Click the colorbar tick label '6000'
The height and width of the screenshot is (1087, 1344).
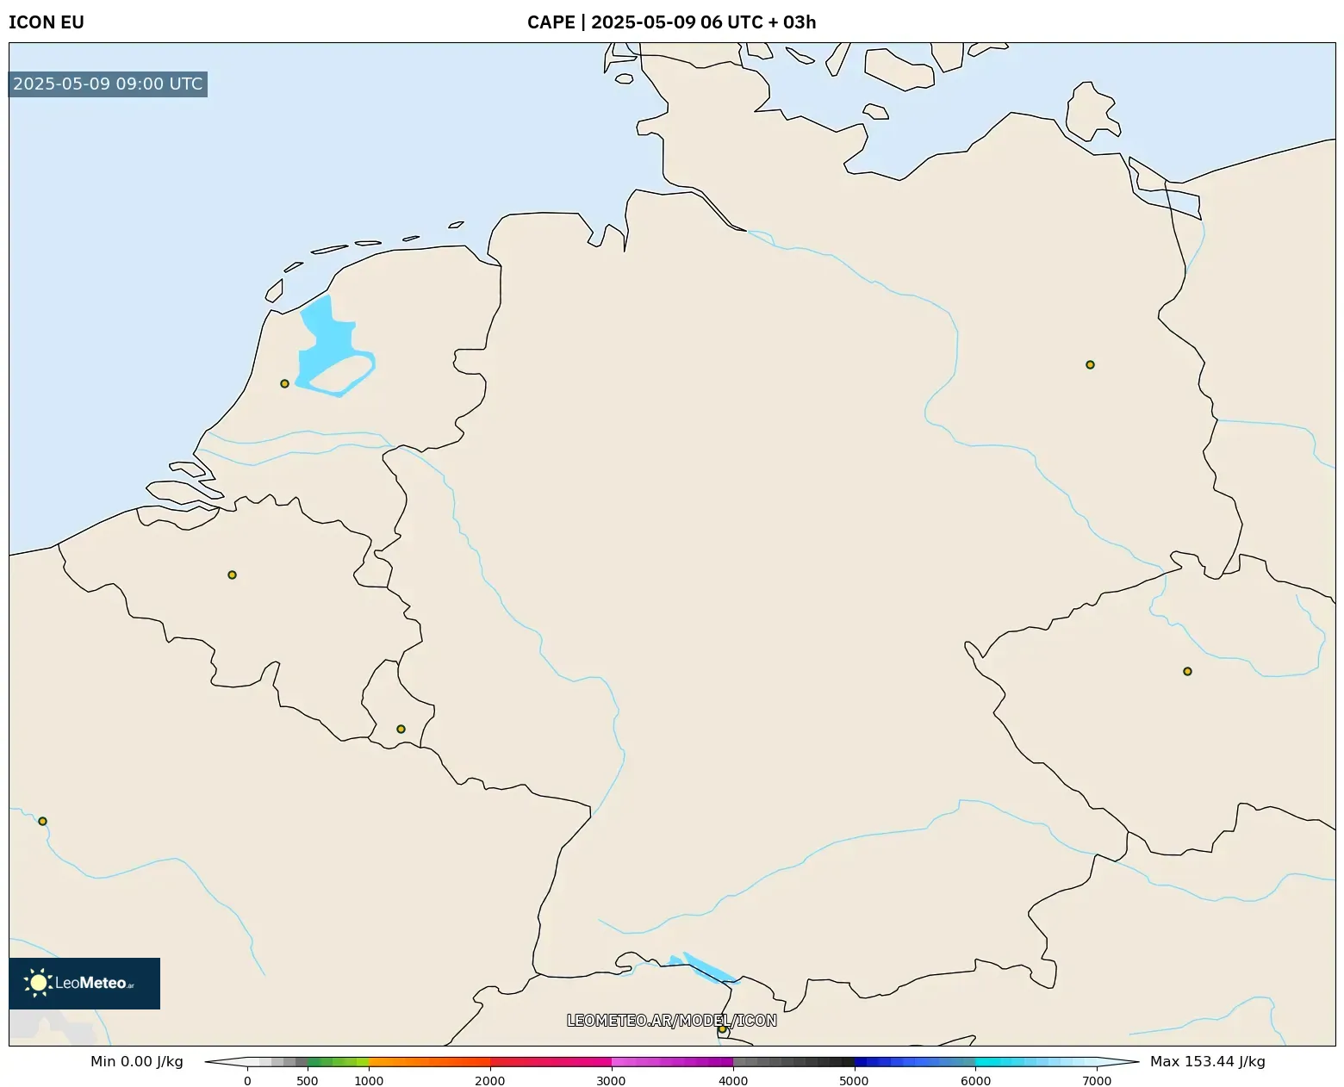975,1081
